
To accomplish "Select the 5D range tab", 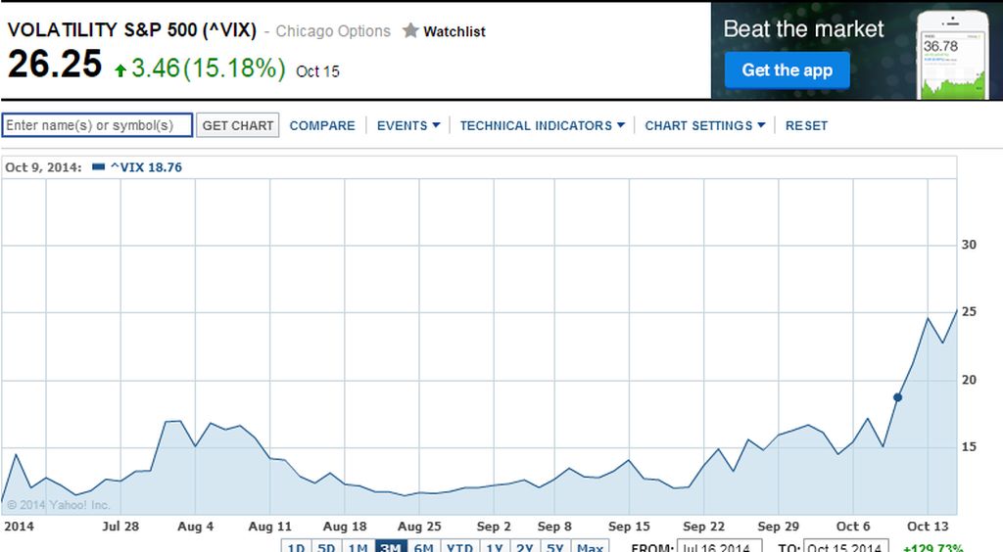I will [x=326, y=547].
